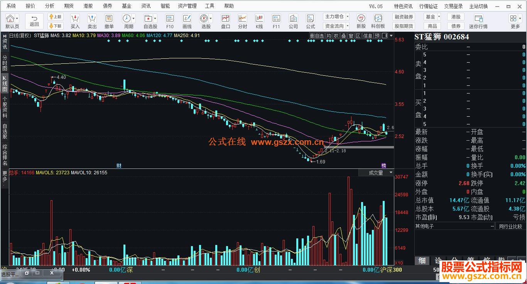The image size is (527, 284).
Task: Expand the 自选股 dropdown arrow
Action: coord(155,19)
